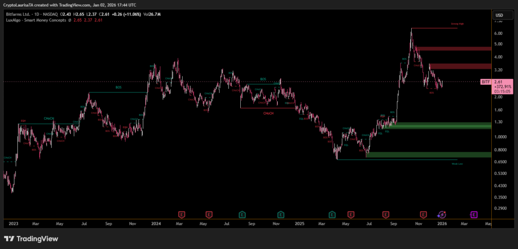Screen dimensions: 518x249
Task: Open the teal earnings marker at November 2024
Action: [x=281, y=214]
